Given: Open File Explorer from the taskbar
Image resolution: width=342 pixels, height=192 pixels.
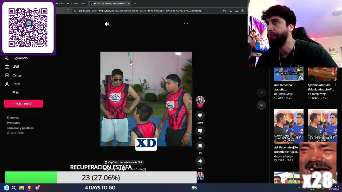Looking at the screenshot, I should pyautogui.click(x=21, y=188).
